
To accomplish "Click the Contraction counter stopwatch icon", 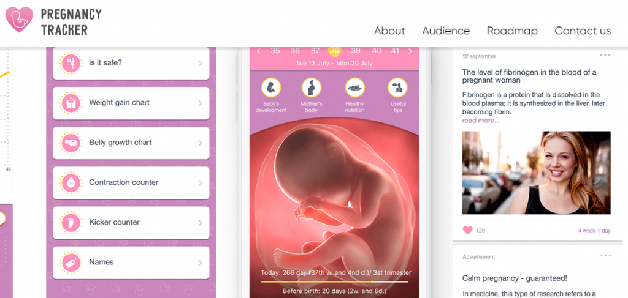I will 71,182.
